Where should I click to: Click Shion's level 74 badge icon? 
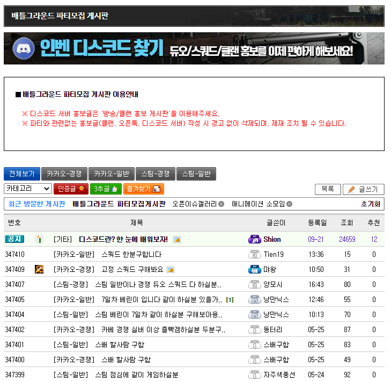coord(255,239)
